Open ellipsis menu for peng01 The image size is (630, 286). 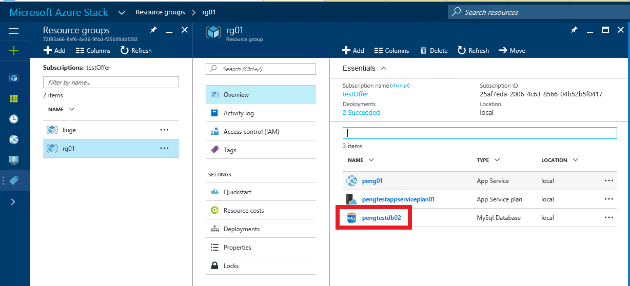tap(609, 181)
